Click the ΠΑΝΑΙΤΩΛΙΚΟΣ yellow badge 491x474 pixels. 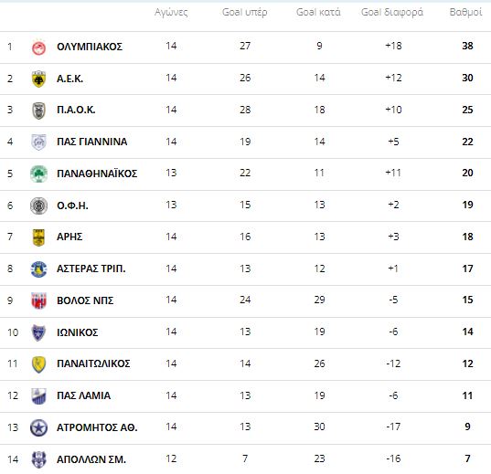click(38, 364)
